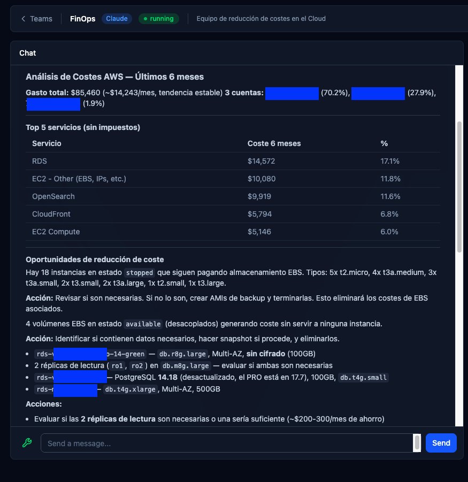Click the Top 5 servicios heading
468x482 pixels.
pos(83,127)
